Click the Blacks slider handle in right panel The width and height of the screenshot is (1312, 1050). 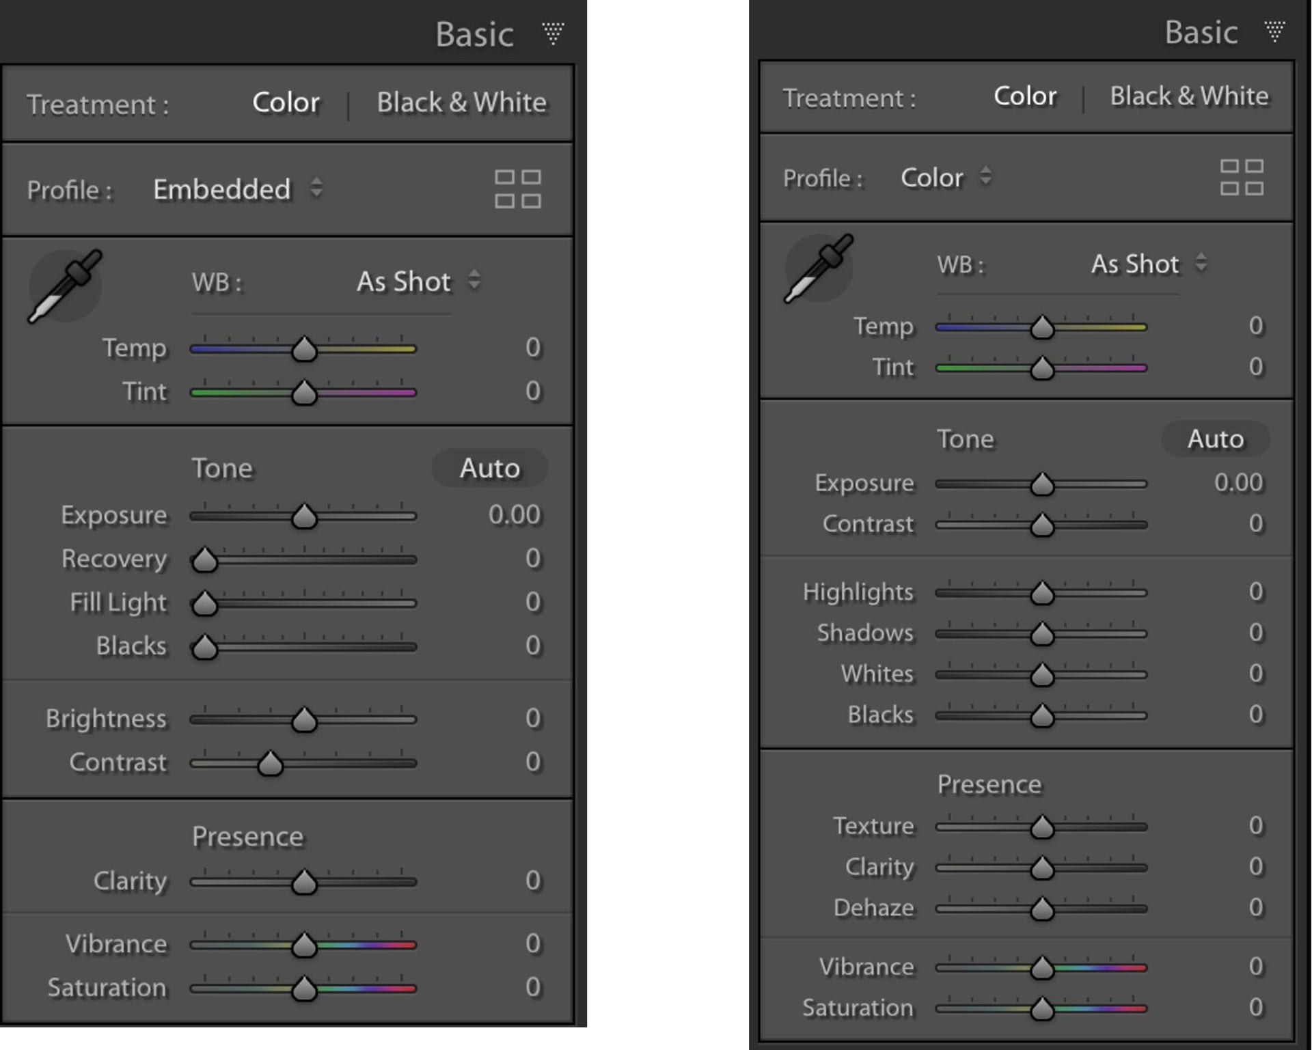[x=1042, y=717]
